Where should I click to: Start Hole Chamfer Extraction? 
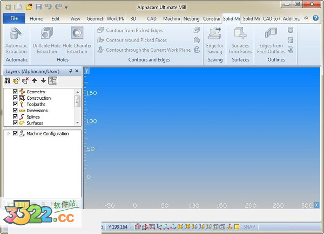[77, 40]
